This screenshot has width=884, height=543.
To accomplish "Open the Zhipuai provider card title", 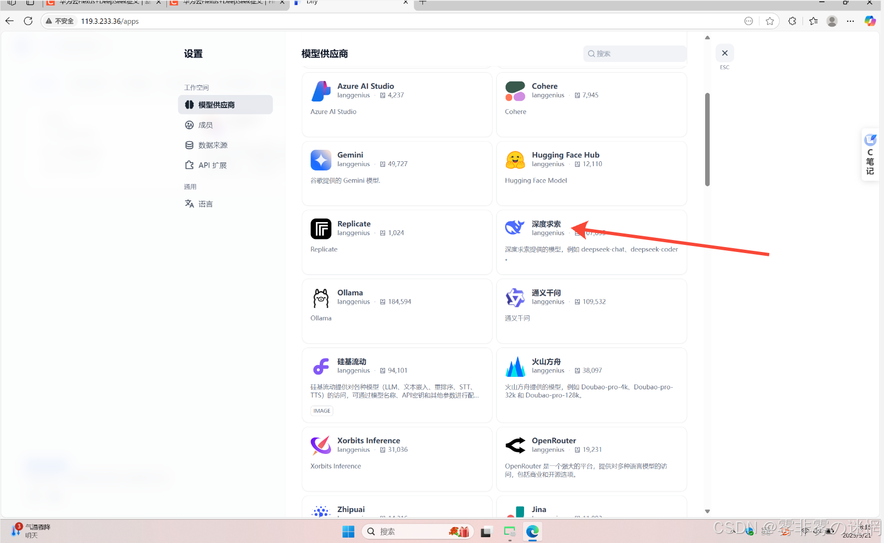I will [351, 509].
